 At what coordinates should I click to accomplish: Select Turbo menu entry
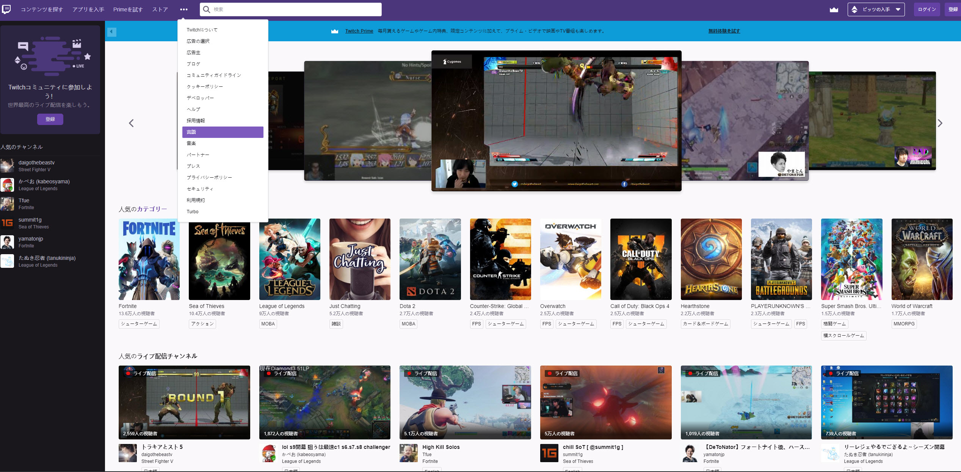pyautogui.click(x=223, y=212)
